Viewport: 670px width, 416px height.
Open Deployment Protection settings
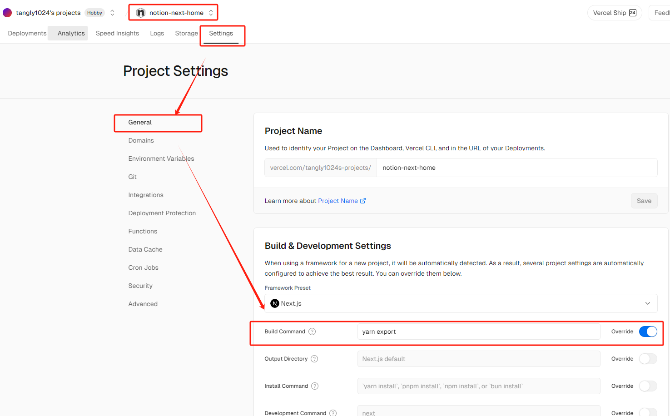click(x=162, y=213)
